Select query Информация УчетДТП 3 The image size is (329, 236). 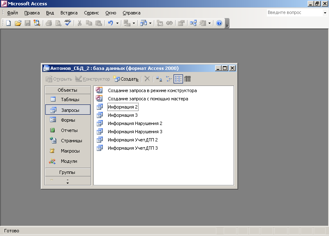[x=127, y=148]
